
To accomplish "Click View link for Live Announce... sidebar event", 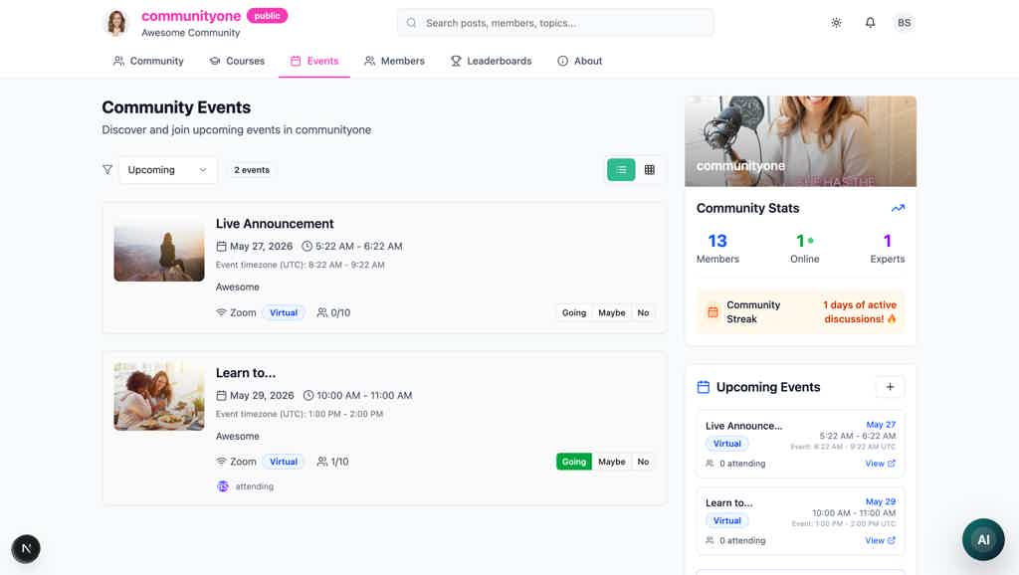I will (880, 464).
